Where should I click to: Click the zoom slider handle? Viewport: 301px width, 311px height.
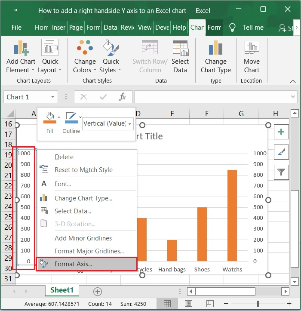258,303
